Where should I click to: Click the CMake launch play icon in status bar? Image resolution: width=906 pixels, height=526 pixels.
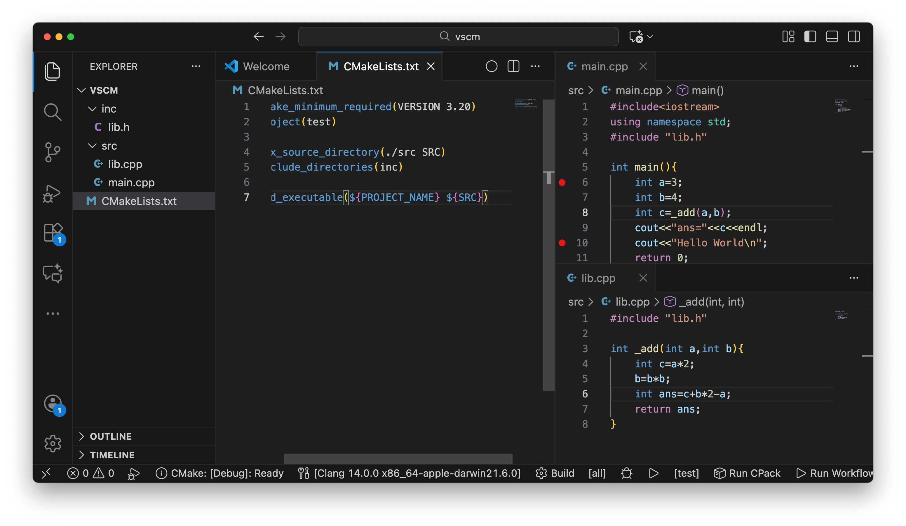(654, 473)
